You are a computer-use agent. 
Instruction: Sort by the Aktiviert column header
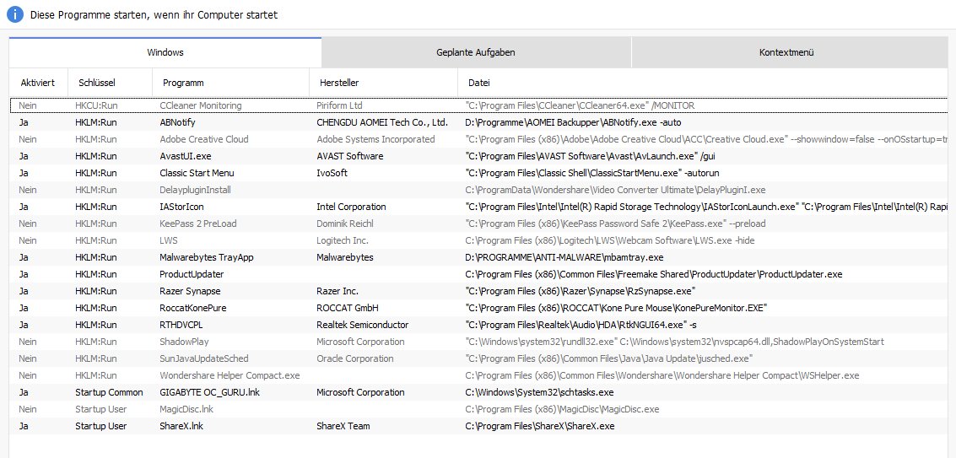pos(38,83)
